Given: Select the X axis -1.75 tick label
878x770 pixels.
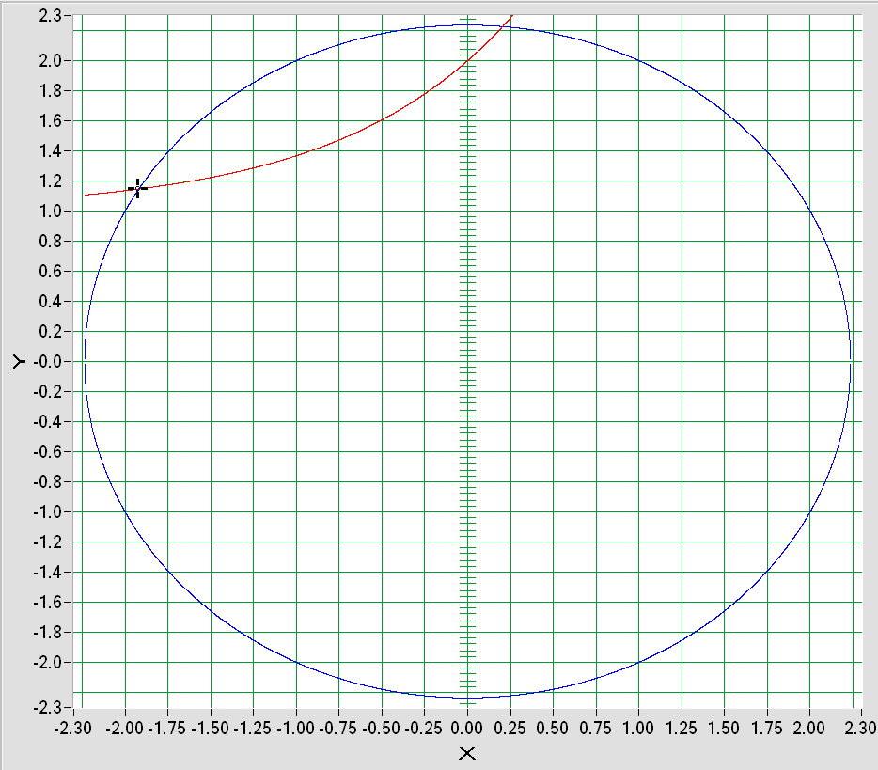Looking at the screenshot, I should (167, 728).
